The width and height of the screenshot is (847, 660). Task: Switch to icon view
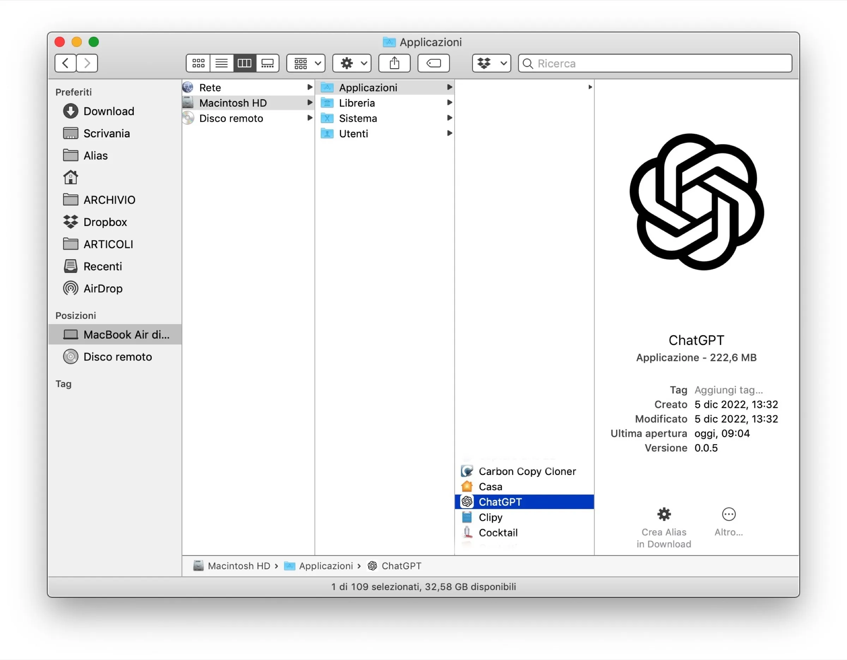198,63
